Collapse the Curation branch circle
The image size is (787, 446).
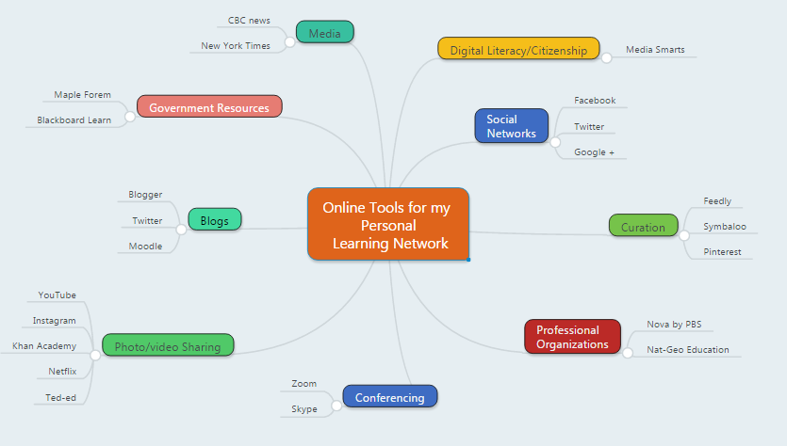[x=684, y=235]
